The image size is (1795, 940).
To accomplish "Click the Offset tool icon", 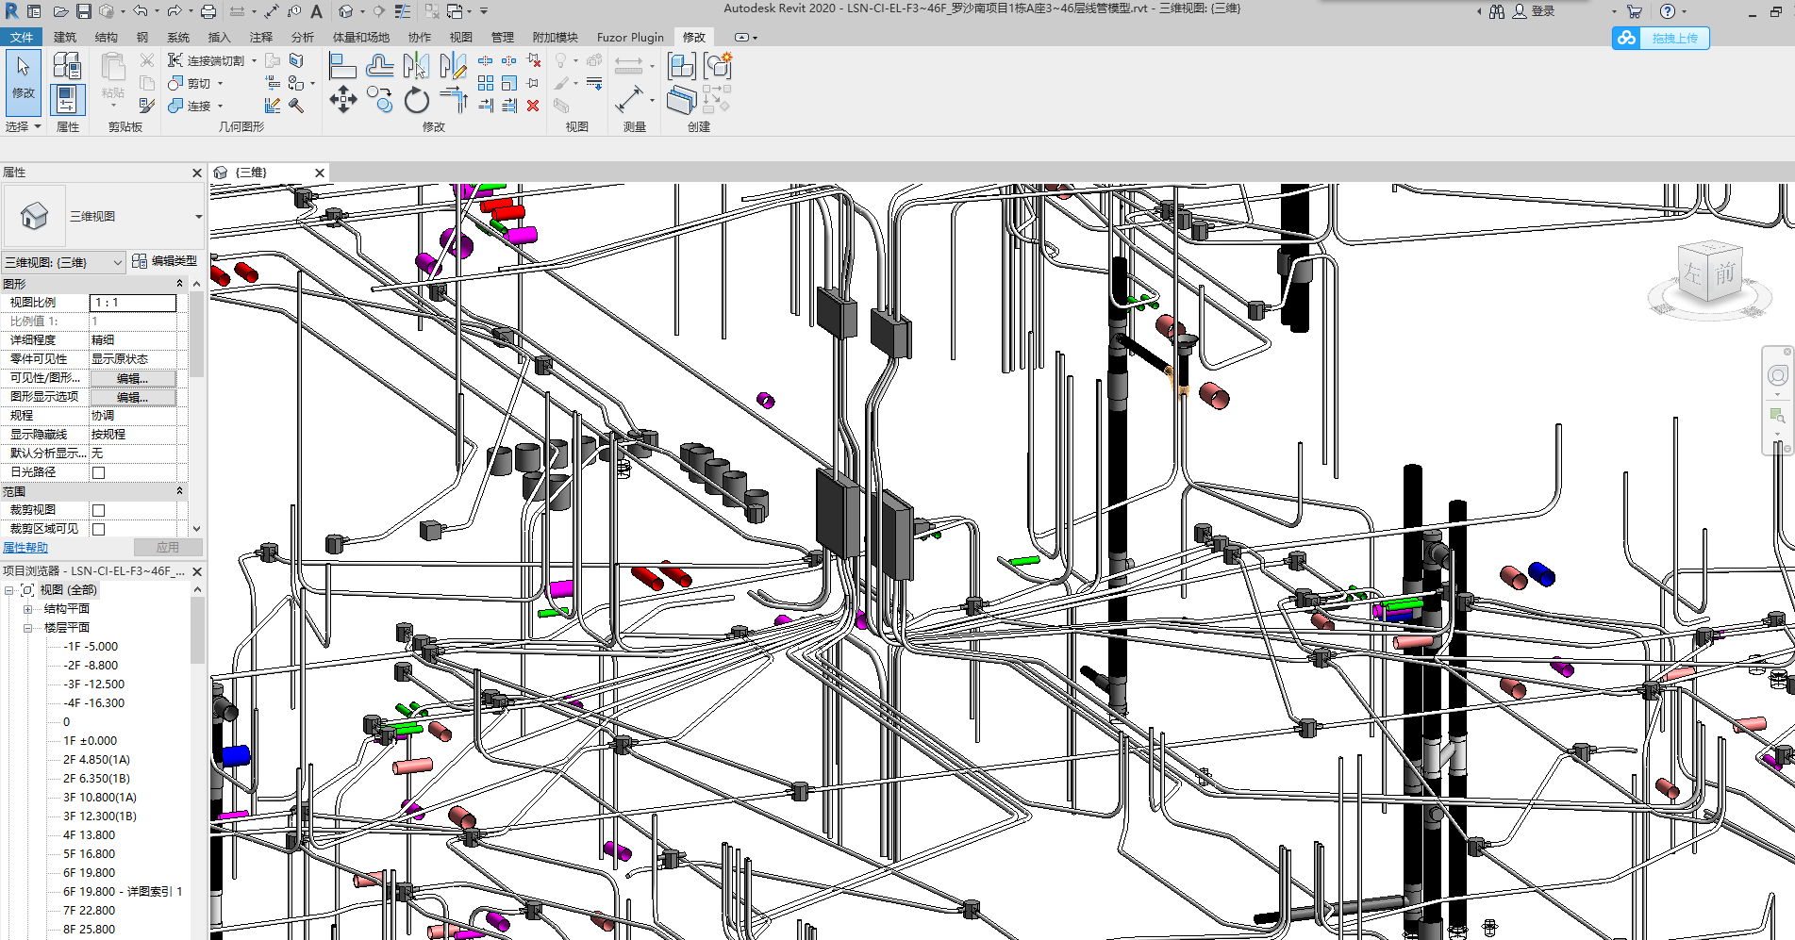I will [x=379, y=66].
